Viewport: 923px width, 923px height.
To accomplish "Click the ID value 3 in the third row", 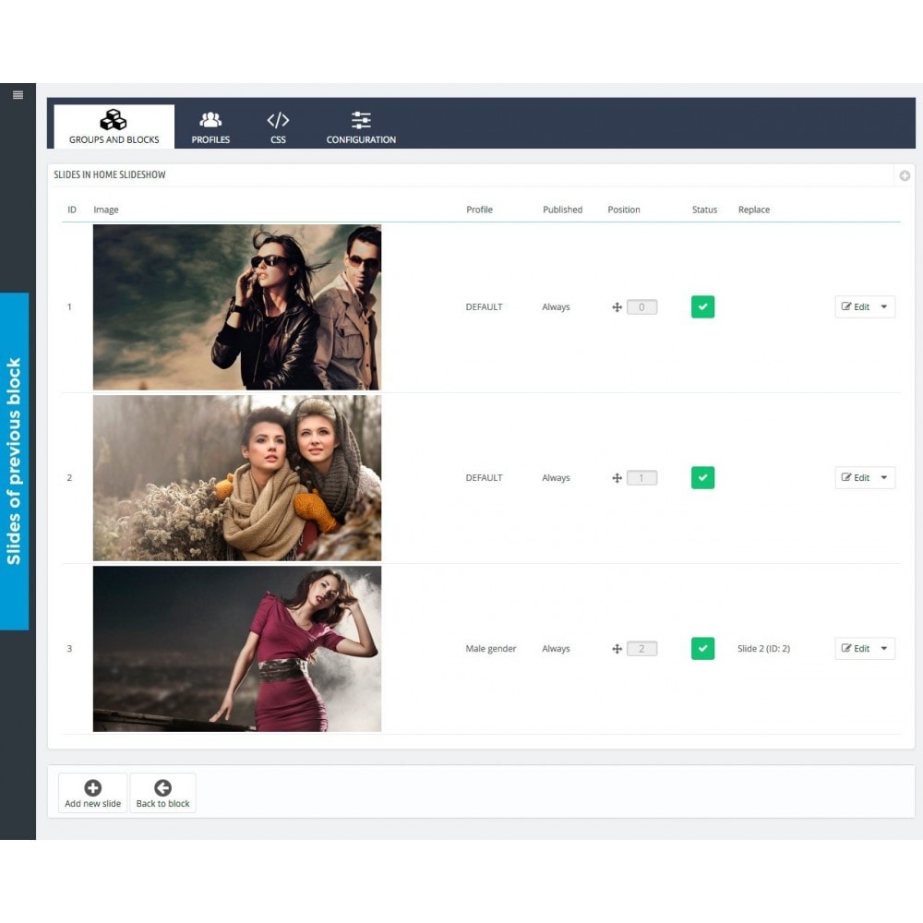I will point(69,648).
